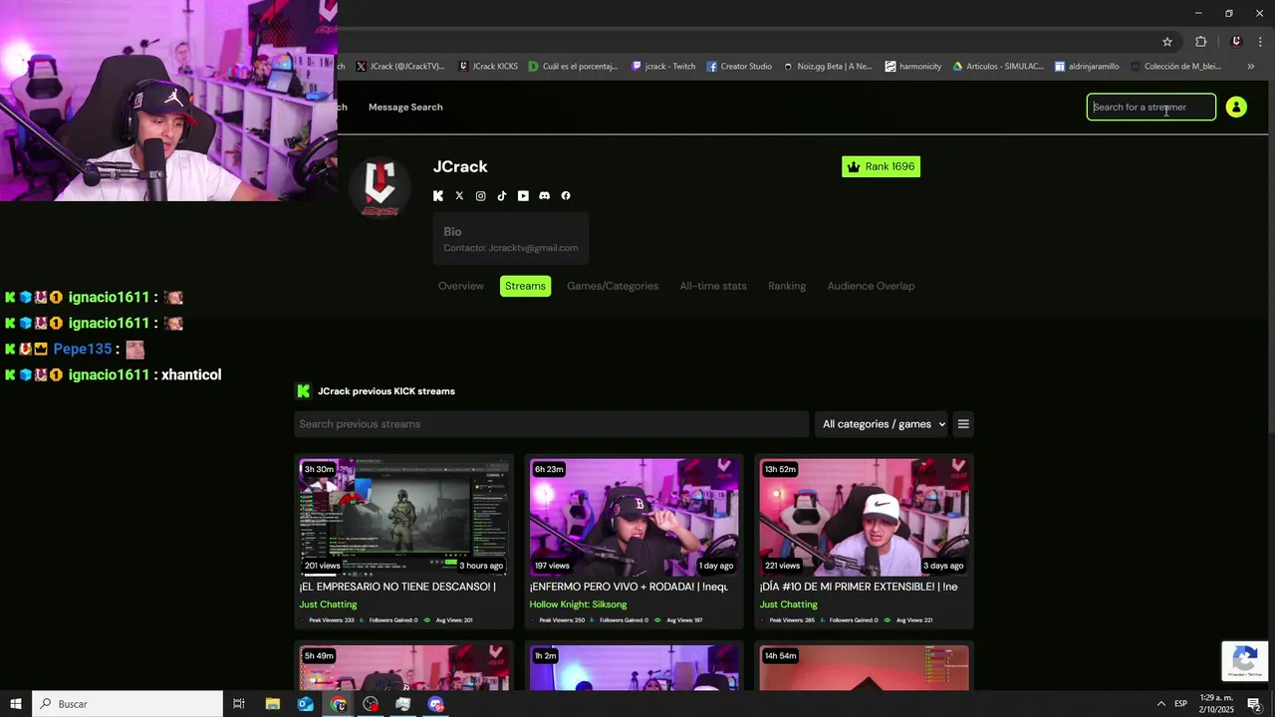Click the list view menu icon
Screen dimensions: 1275x717
coord(963,424)
